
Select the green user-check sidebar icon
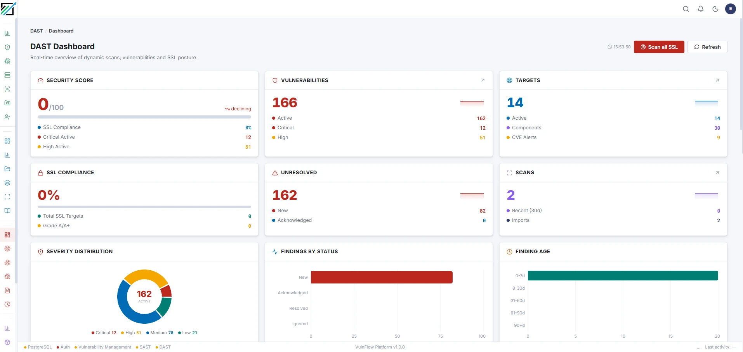(7, 117)
